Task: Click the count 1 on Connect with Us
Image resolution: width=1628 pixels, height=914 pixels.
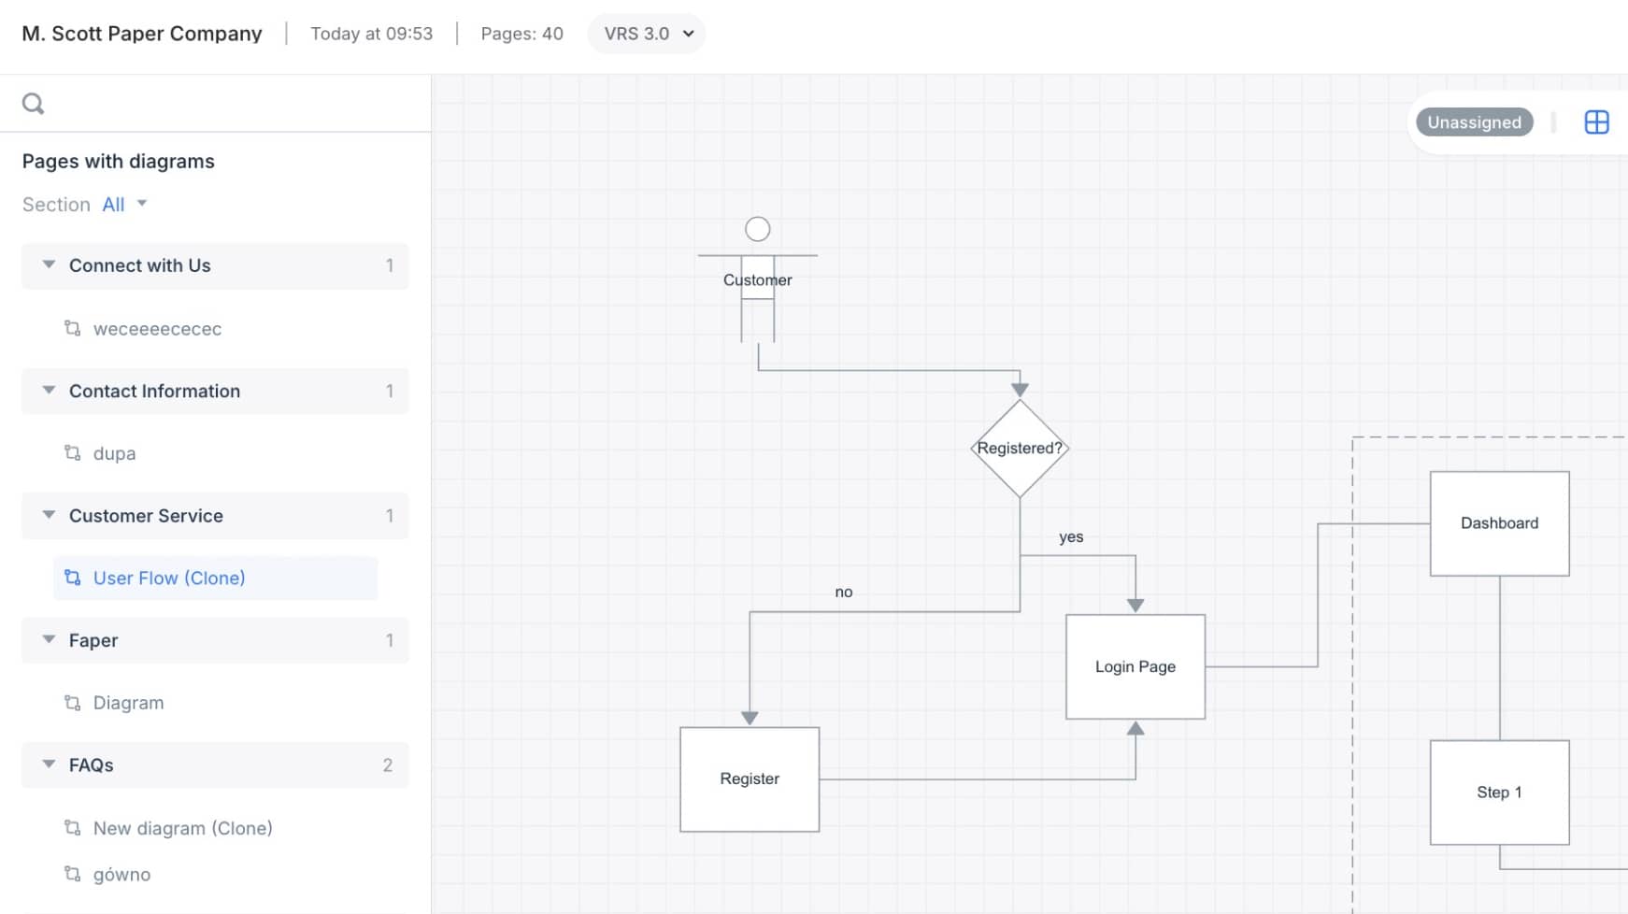Action: pos(390,265)
